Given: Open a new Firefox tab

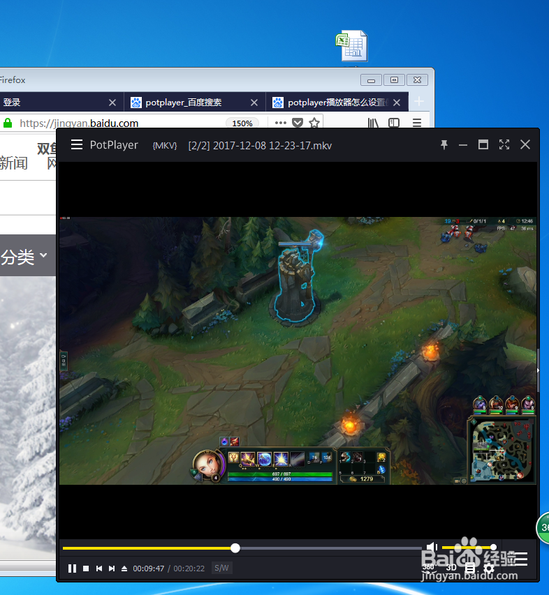Looking at the screenshot, I should 418,101.
